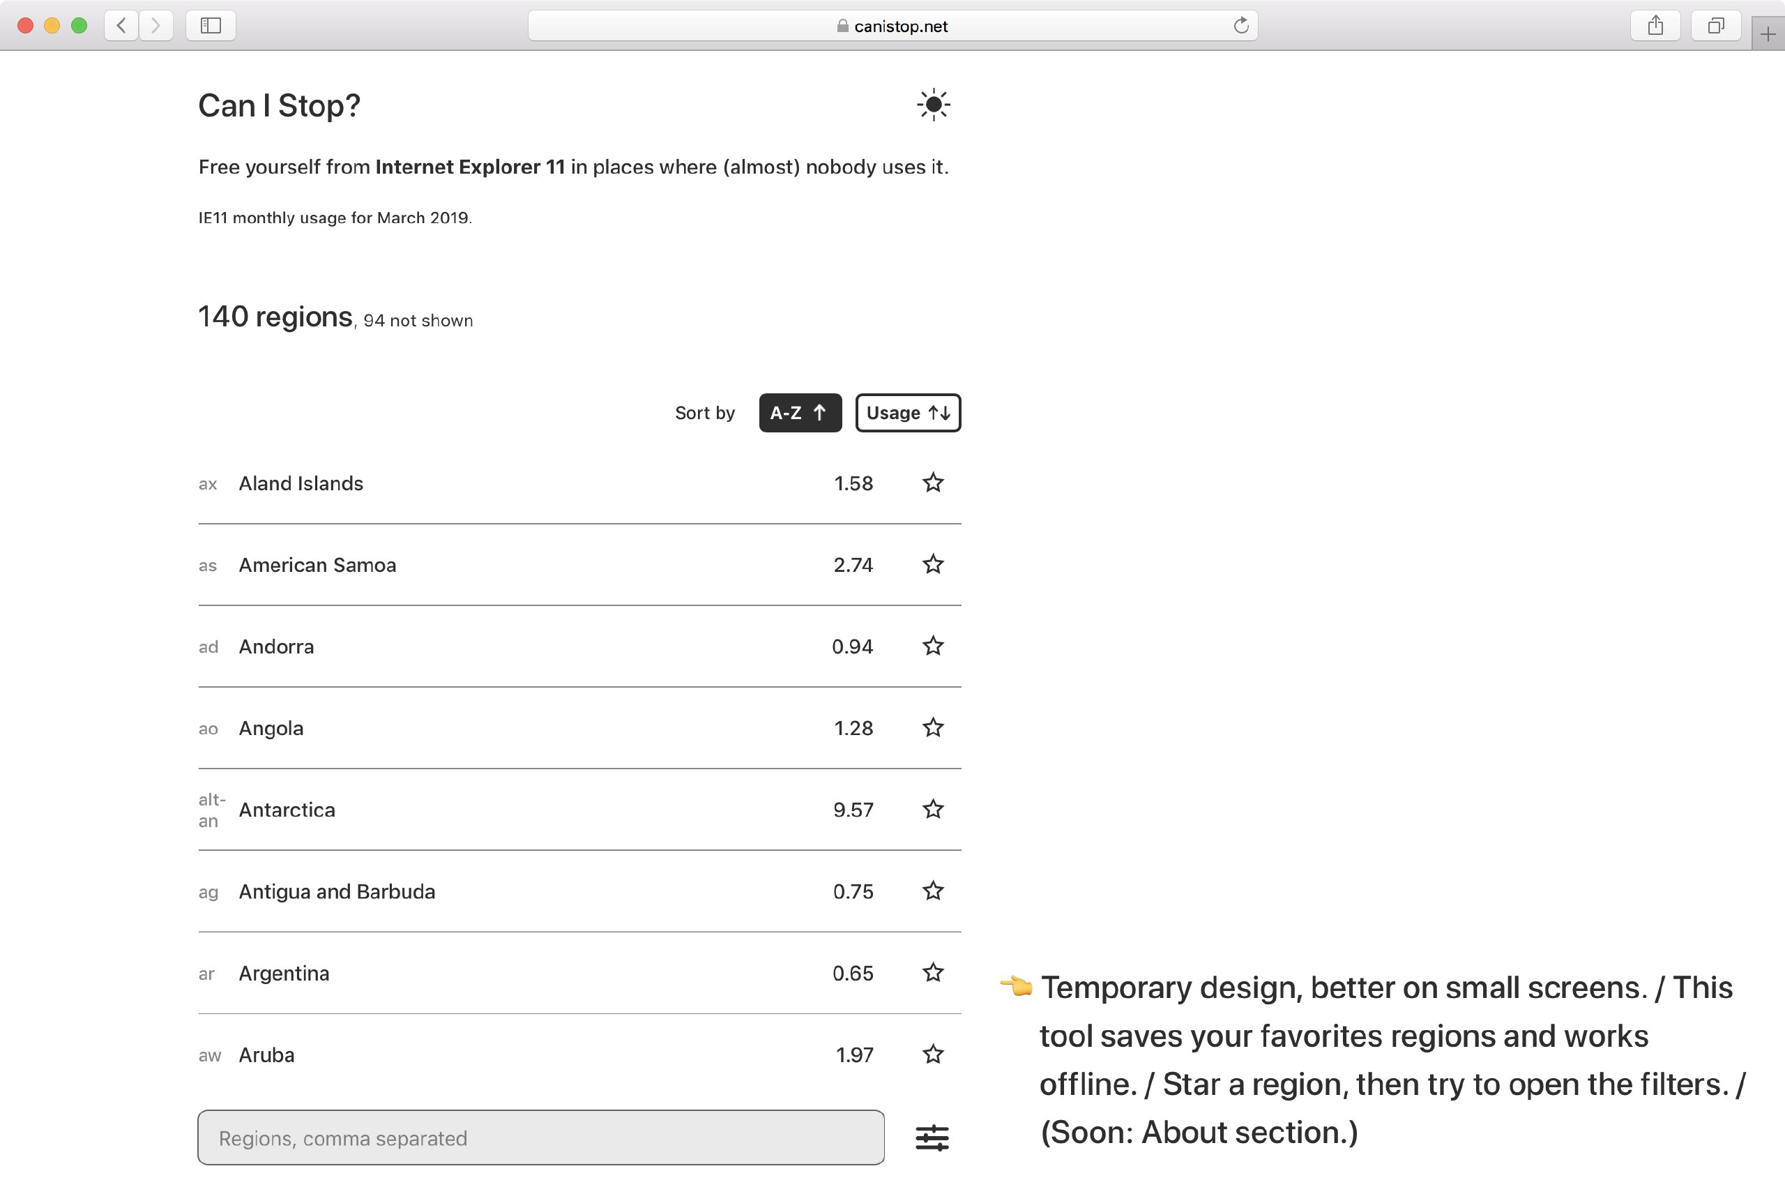This screenshot has width=1785, height=1187.
Task: Open a new tab with plus
Action: (x=1768, y=34)
